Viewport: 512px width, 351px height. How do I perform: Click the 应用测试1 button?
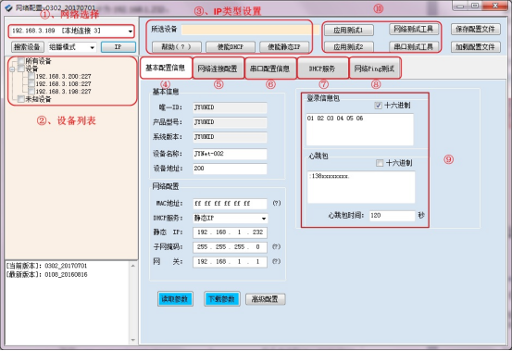[x=349, y=31]
